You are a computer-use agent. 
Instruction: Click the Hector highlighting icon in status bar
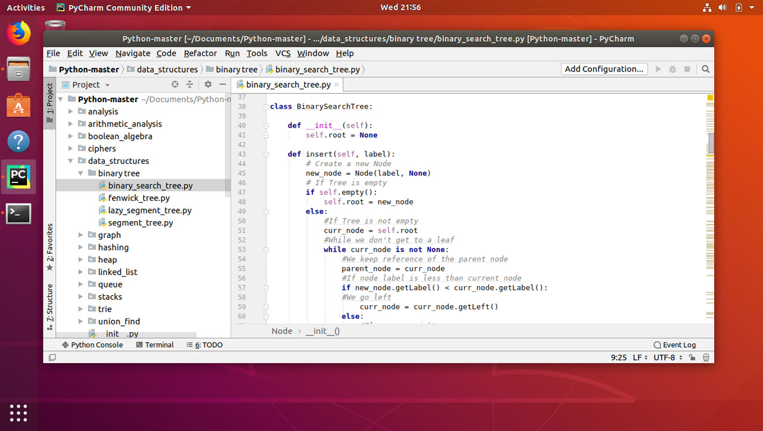(706, 357)
